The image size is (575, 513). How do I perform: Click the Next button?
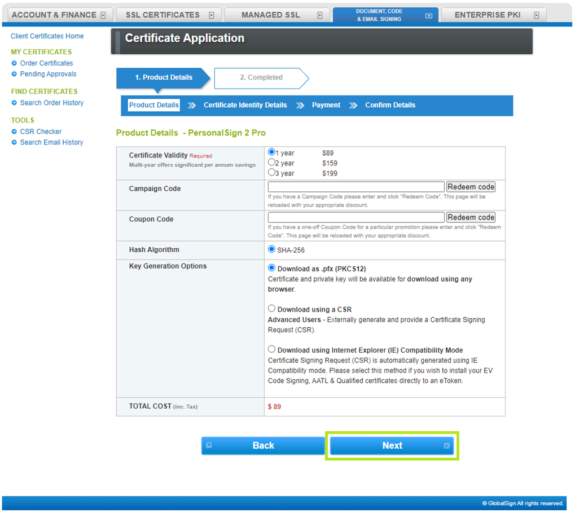coord(392,445)
